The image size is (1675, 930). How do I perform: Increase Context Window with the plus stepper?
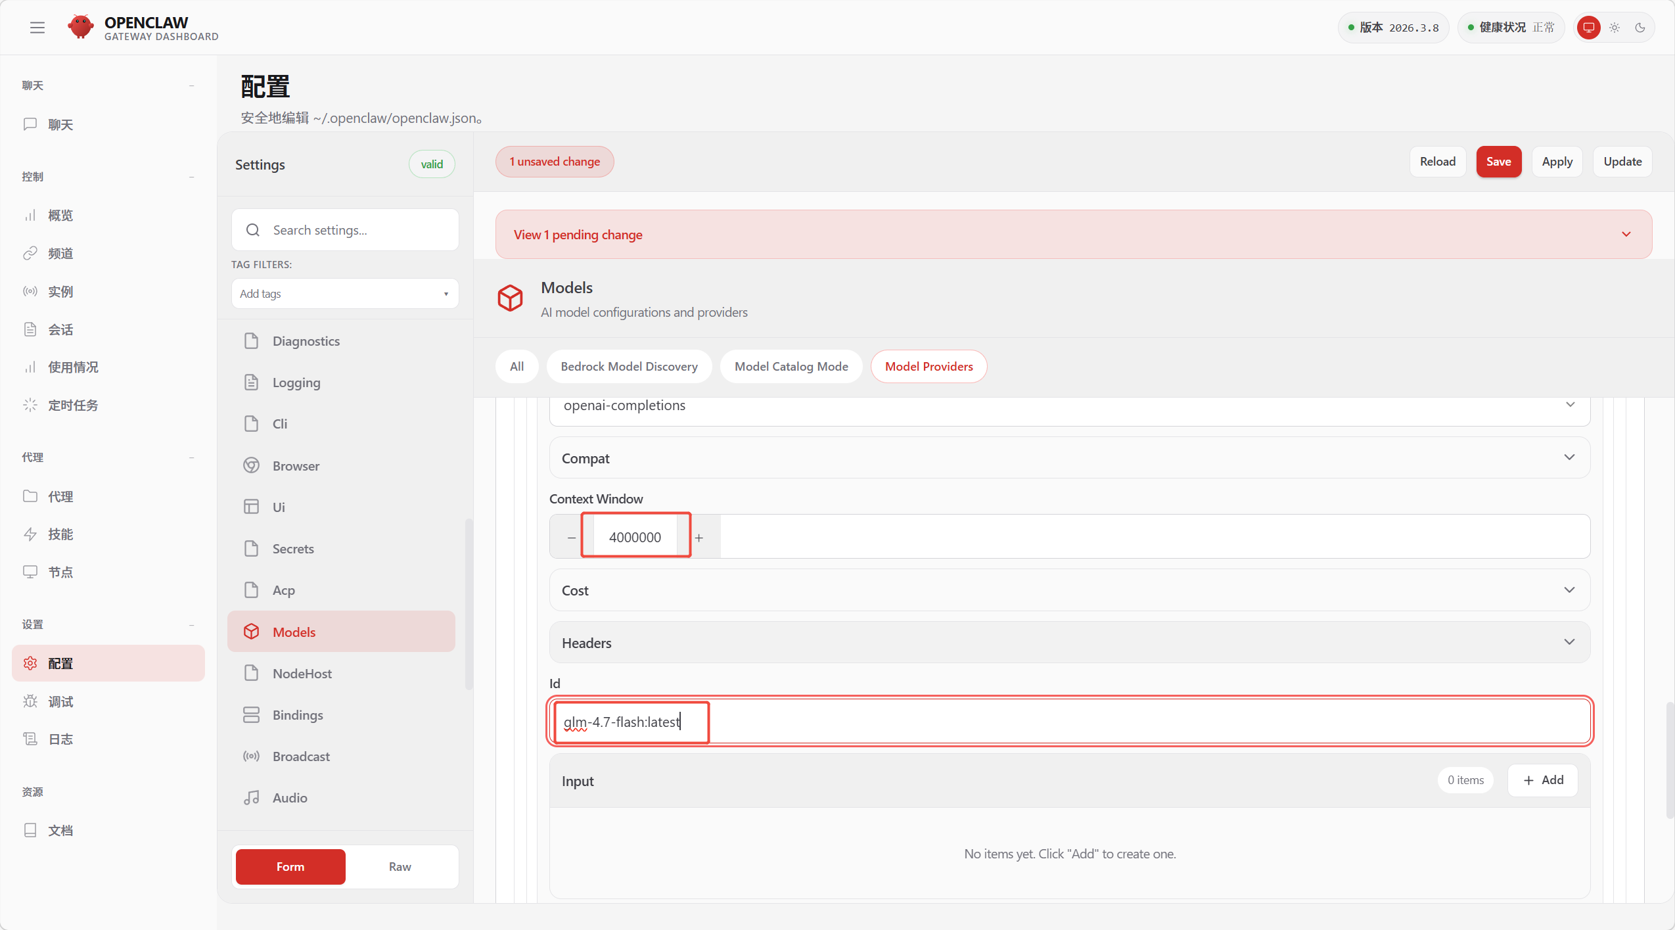pos(699,537)
